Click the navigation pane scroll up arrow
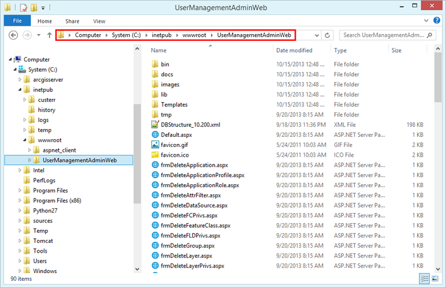446x288 pixels. click(x=137, y=49)
